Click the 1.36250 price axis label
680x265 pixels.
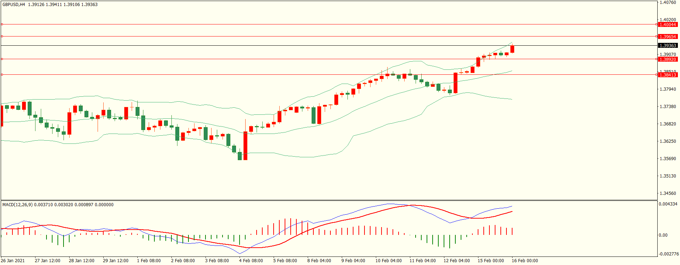[x=668, y=141]
